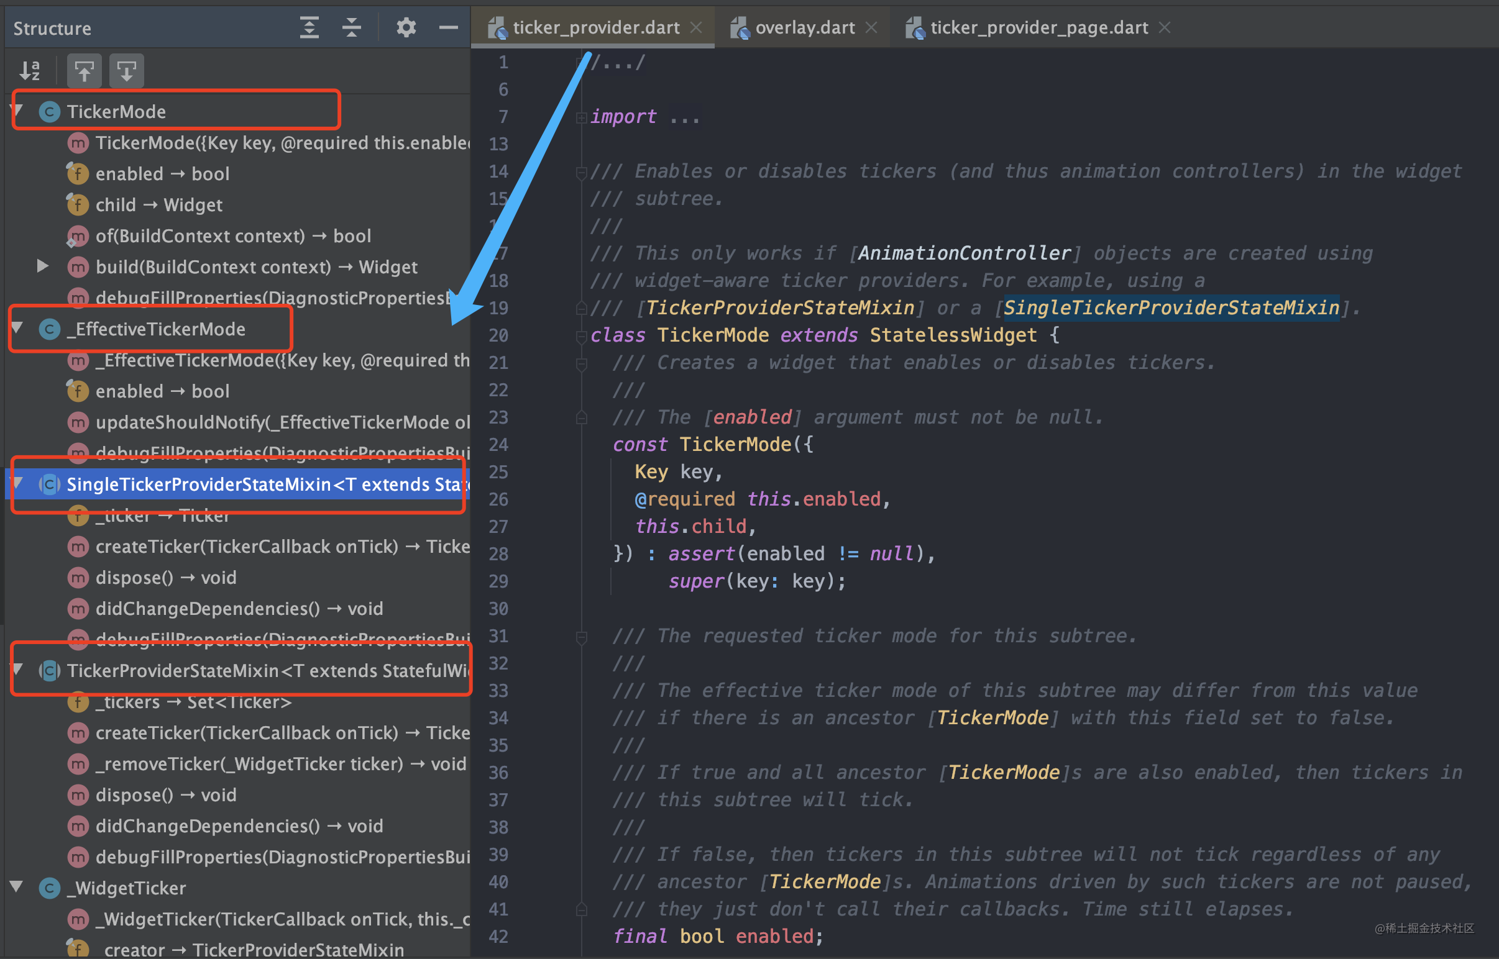Viewport: 1499px width, 959px height.
Task: Collapse the _EffectiveTickerMode tree node
Action: [x=17, y=328]
